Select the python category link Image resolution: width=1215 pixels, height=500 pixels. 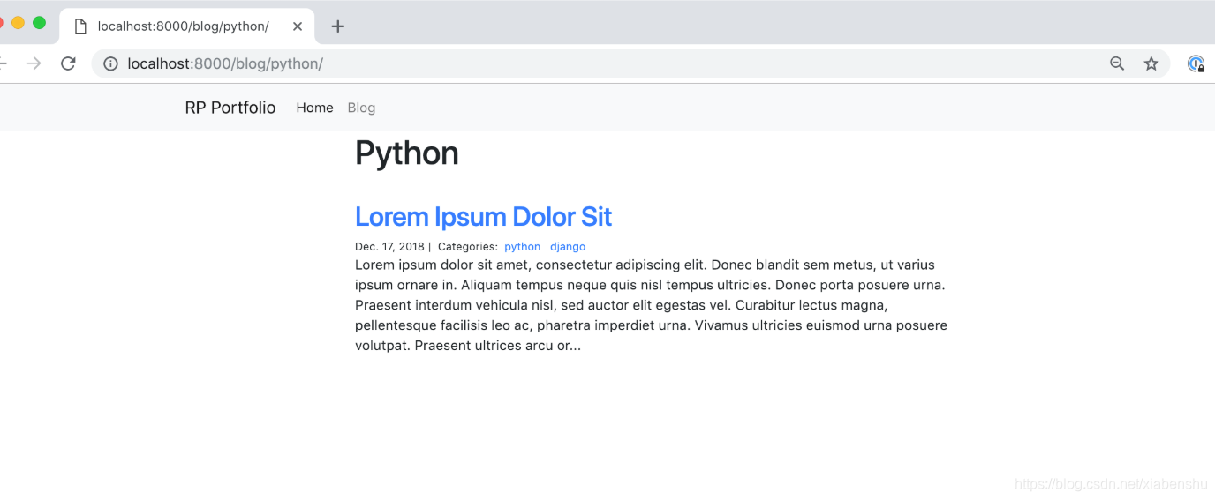tap(523, 247)
